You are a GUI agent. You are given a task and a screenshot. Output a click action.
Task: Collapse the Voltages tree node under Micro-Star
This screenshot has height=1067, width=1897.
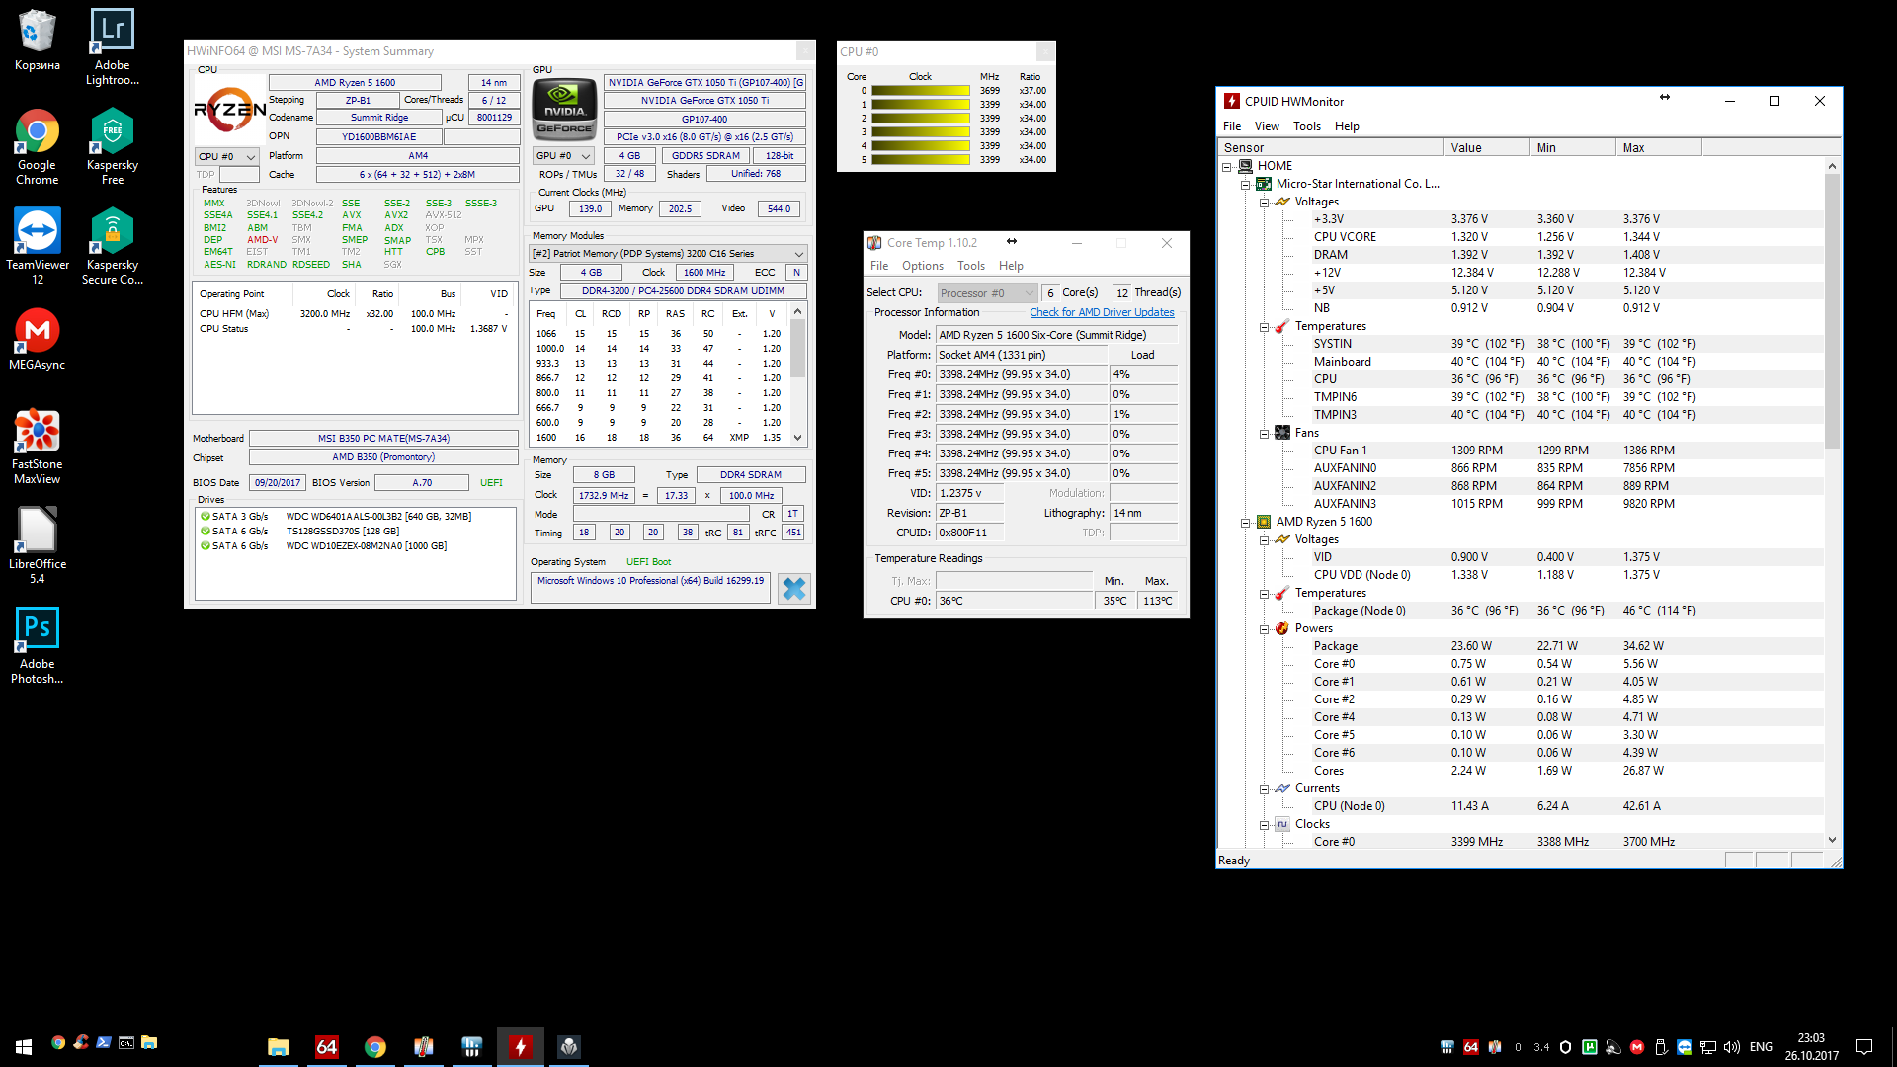(x=1264, y=202)
